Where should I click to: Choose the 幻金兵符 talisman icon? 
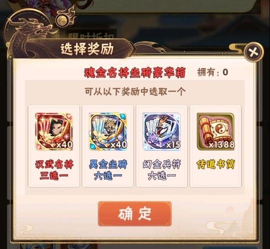coord(161,131)
